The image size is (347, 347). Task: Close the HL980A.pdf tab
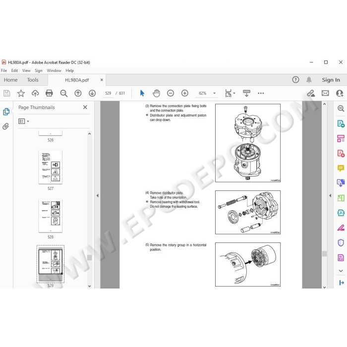coord(102,80)
